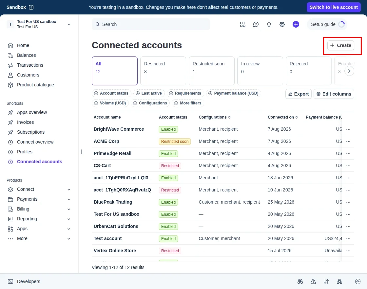Select the Rejected status card
Image resolution: width=367 pixels, height=289 pixels.
(308, 71)
